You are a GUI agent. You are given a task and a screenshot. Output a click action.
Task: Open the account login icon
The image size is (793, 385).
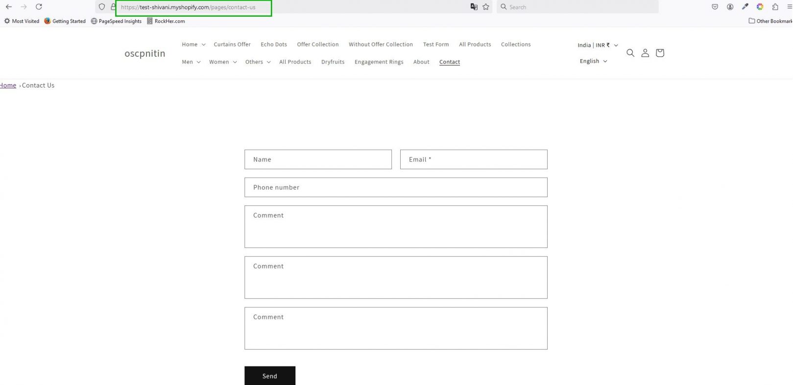tap(645, 53)
